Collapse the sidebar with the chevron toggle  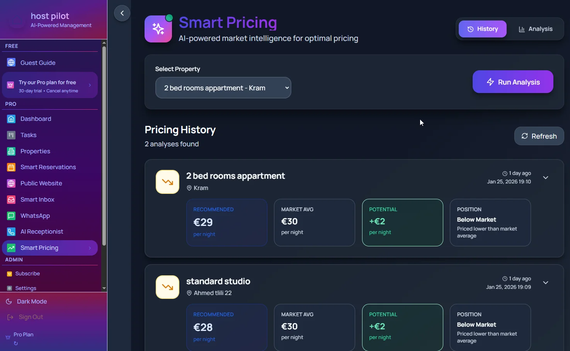pos(122,13)
